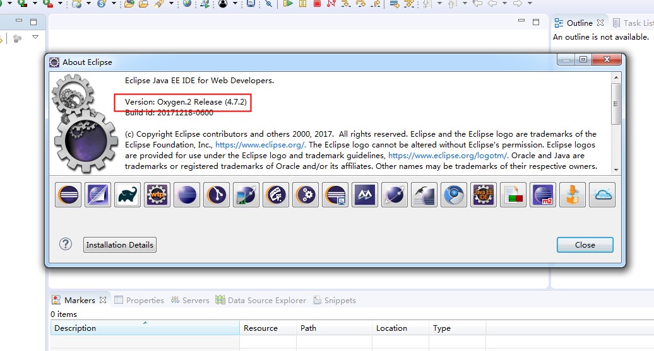This screenshot has width=654, height=351.
Task: Click the Disconnect debug toolbar icon
Action: (331, 3)
